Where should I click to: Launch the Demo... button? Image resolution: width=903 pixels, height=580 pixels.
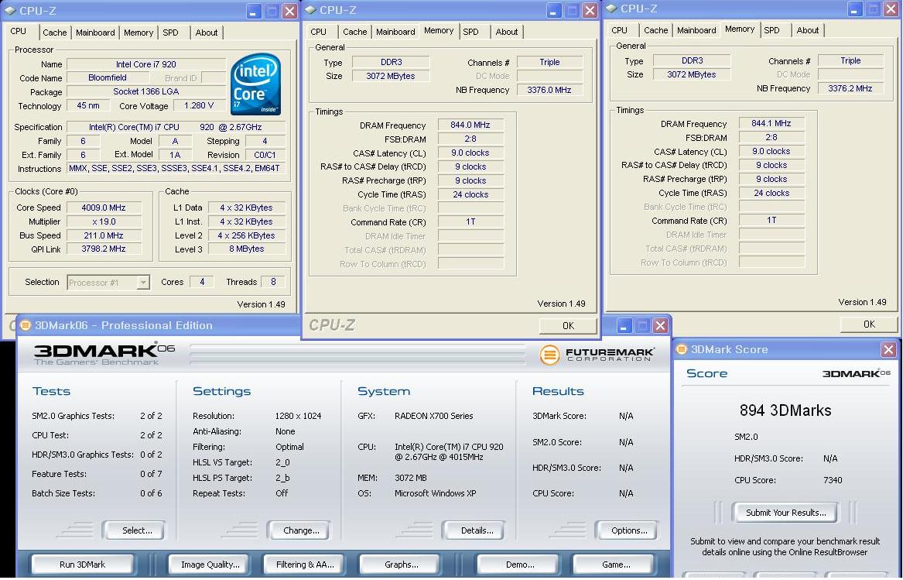click(520, 565)
